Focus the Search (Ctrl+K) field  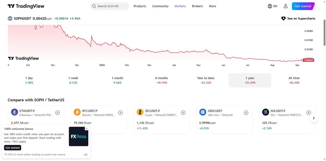pos(109,6)
